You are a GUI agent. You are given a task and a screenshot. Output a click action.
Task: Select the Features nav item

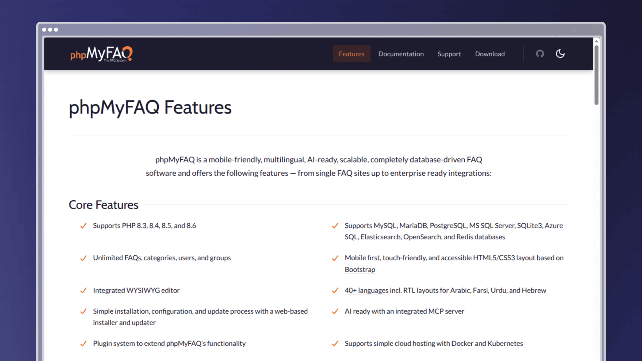[351, 54]
